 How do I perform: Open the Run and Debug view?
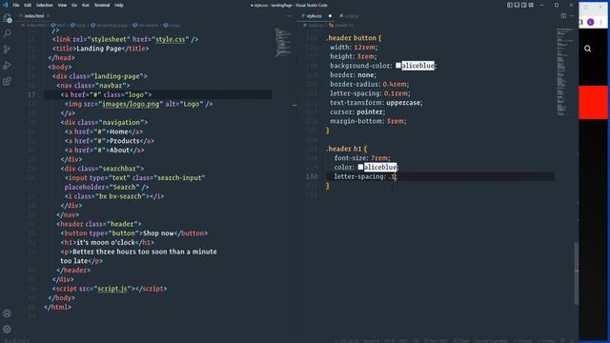click(7, 66)
